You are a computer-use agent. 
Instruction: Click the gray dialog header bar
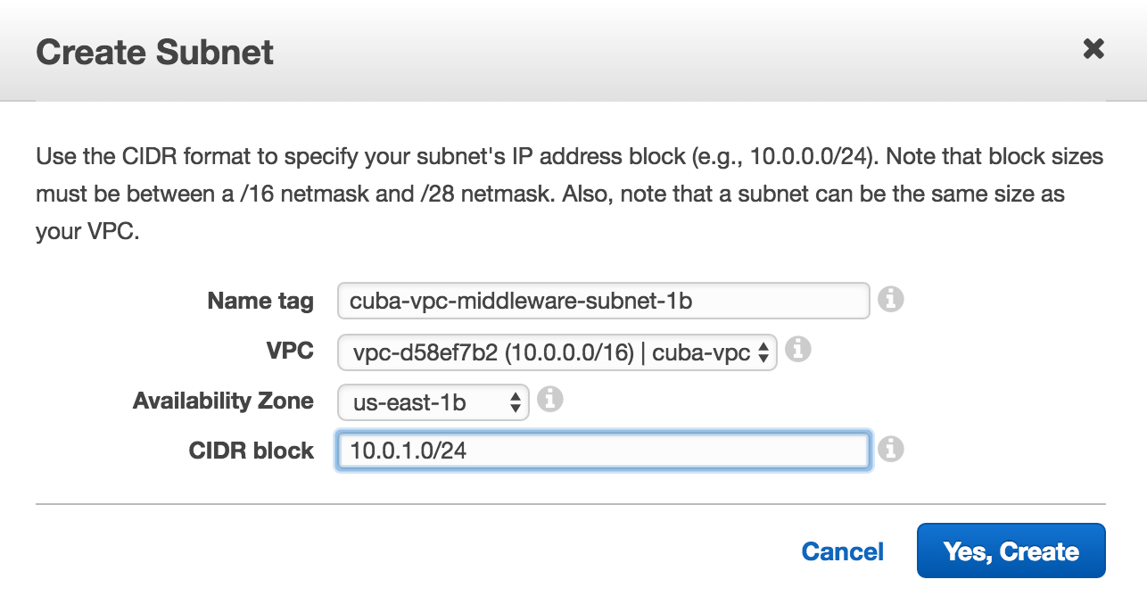(573, 50)
